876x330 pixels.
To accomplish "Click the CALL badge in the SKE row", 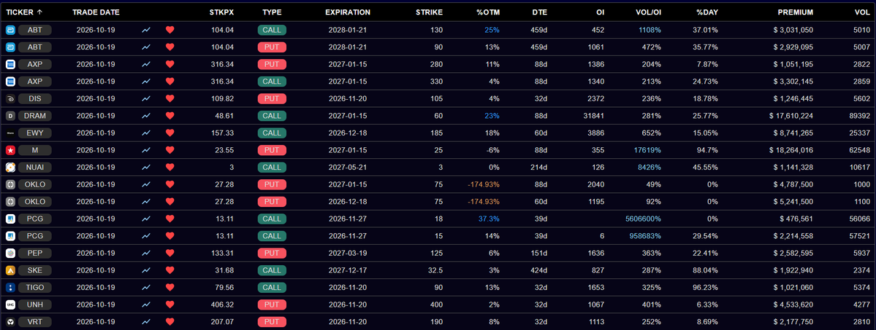I will [x=272, y=270].
